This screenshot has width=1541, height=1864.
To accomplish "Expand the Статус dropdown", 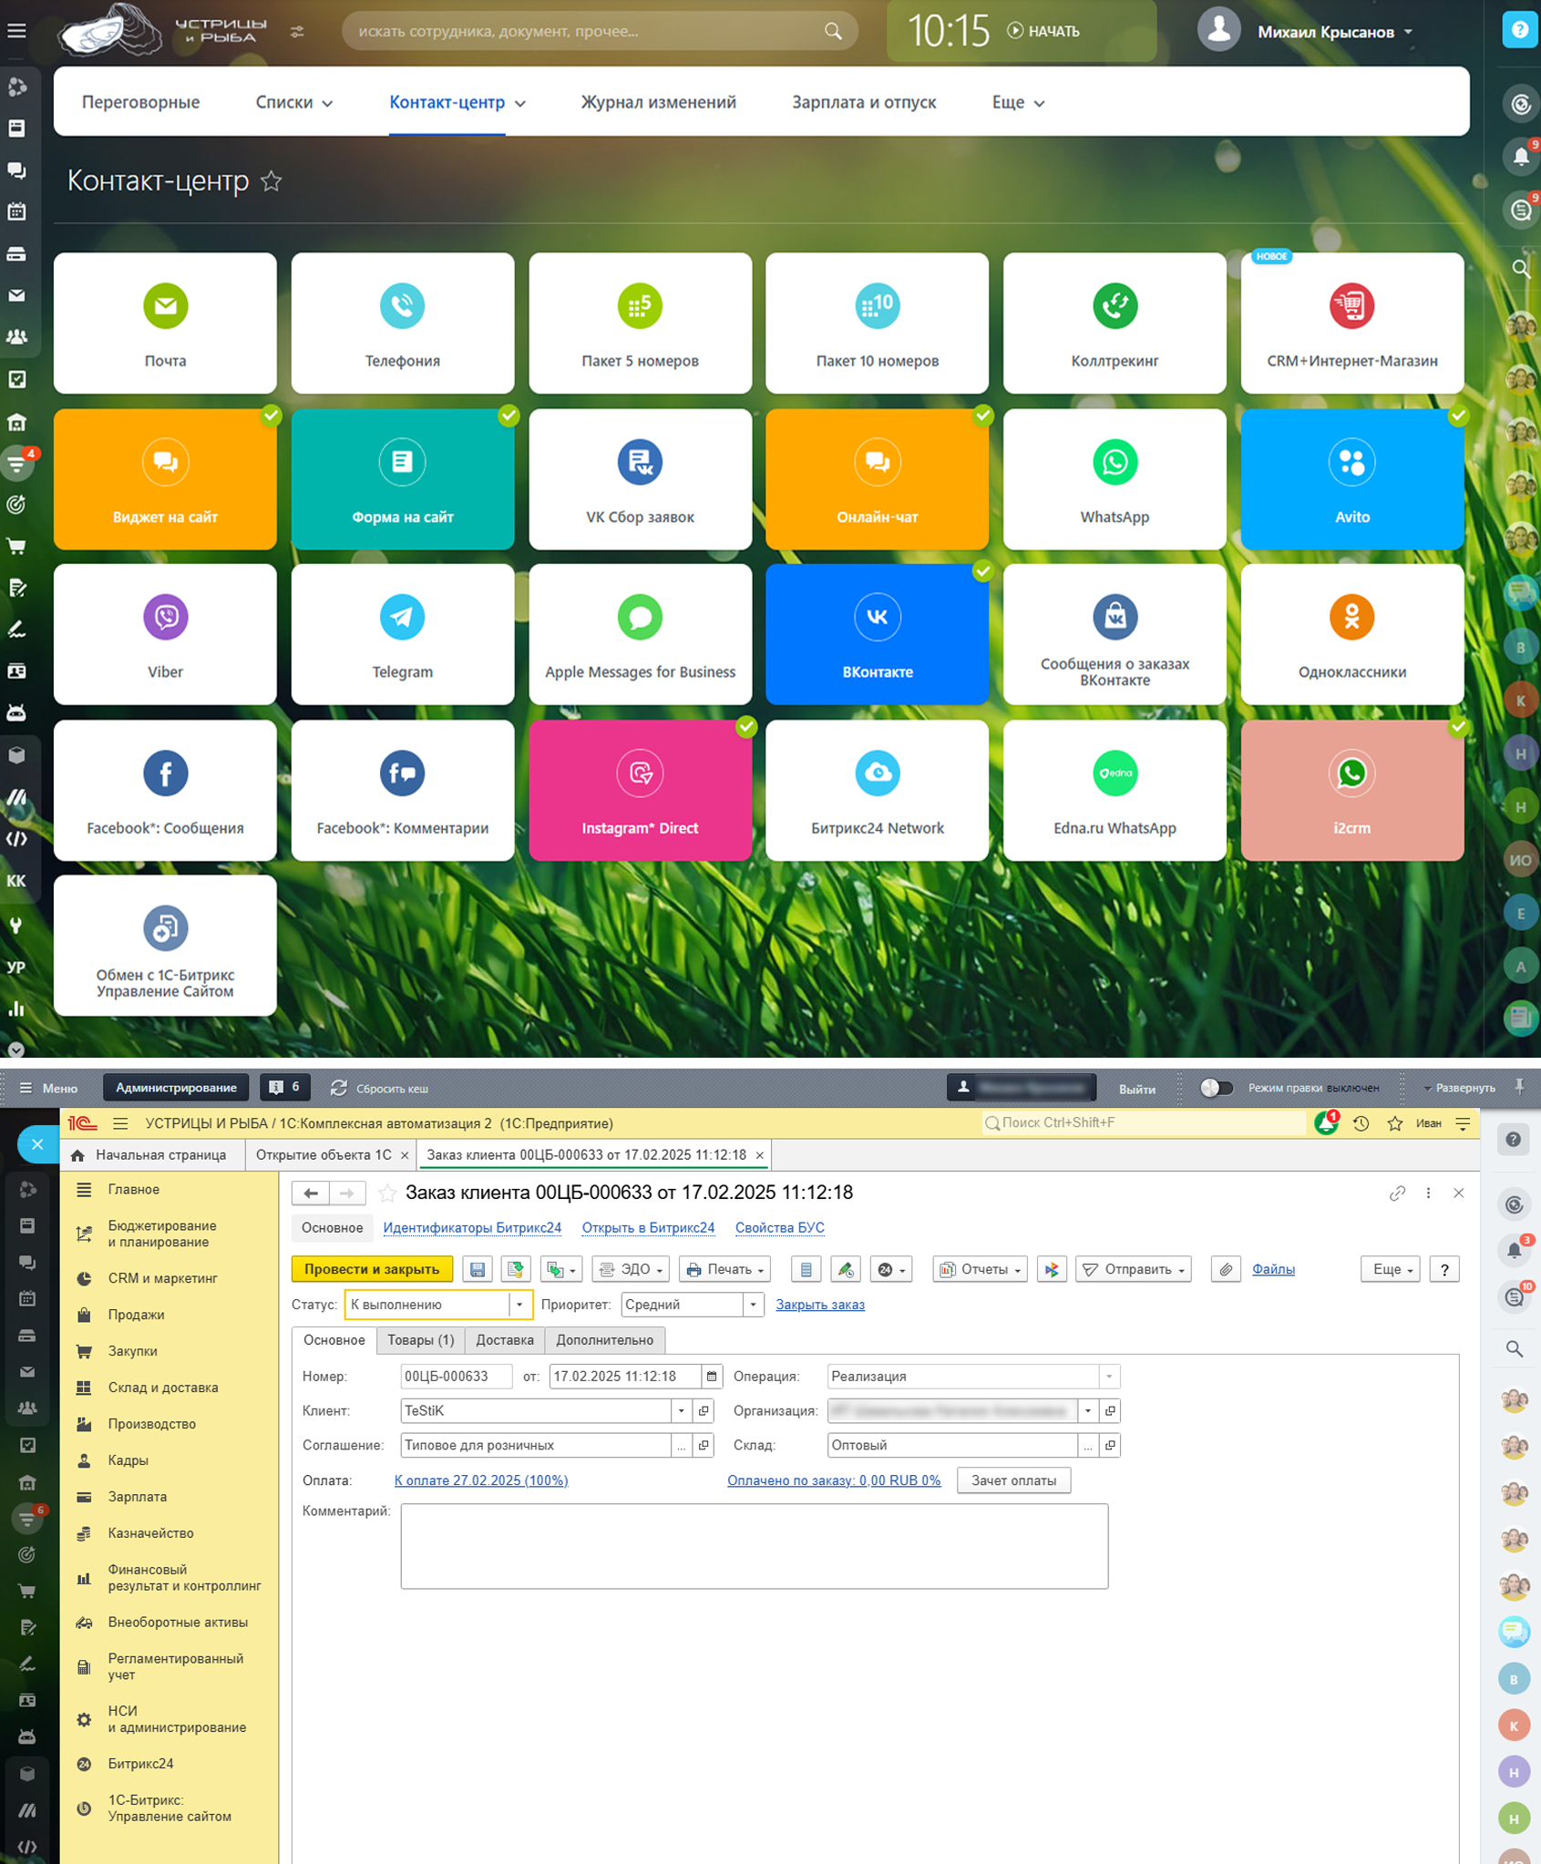I will [x=519, y=1305].
